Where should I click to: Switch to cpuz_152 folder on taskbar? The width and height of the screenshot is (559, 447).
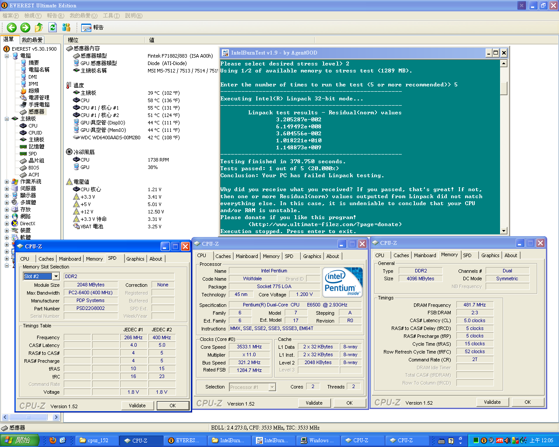(96, 440)
